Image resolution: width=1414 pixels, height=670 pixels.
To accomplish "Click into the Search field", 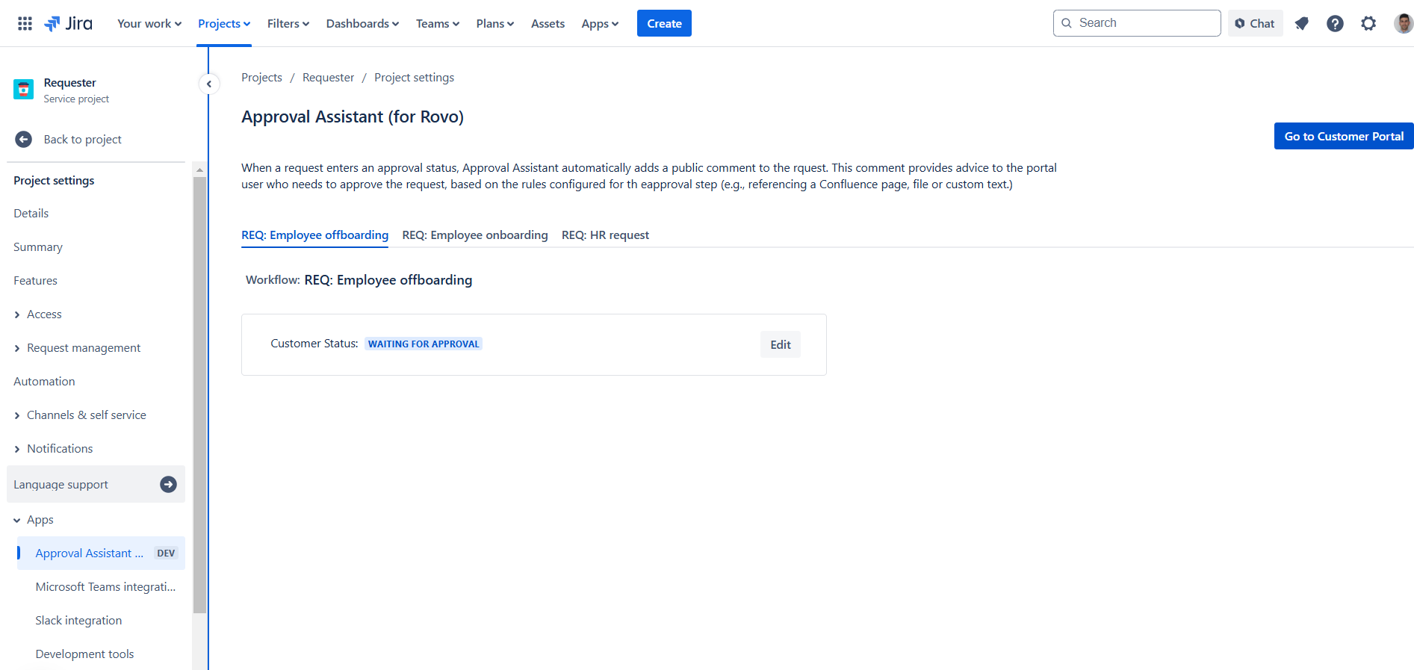I will pyautogui.click(x=1137, y=23).
